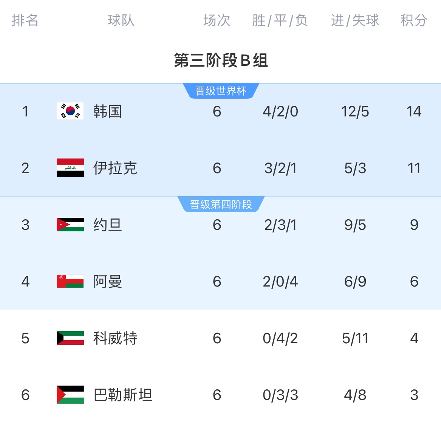Open the 巴勒斯坦 team name
The height and width of the screenshot is (423, 441).
coord(123,395)
